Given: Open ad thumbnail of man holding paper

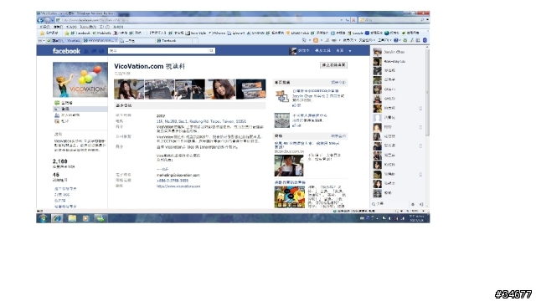Looking at the screenshot, I should click(289, 166).
